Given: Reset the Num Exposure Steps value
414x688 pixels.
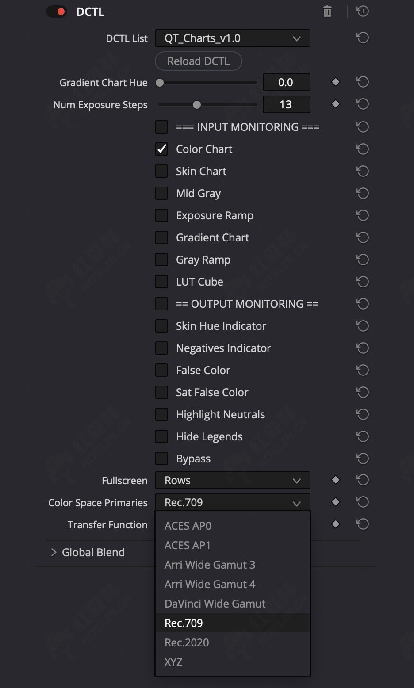Looking at the screenshot, I should [x=363, y=104].
